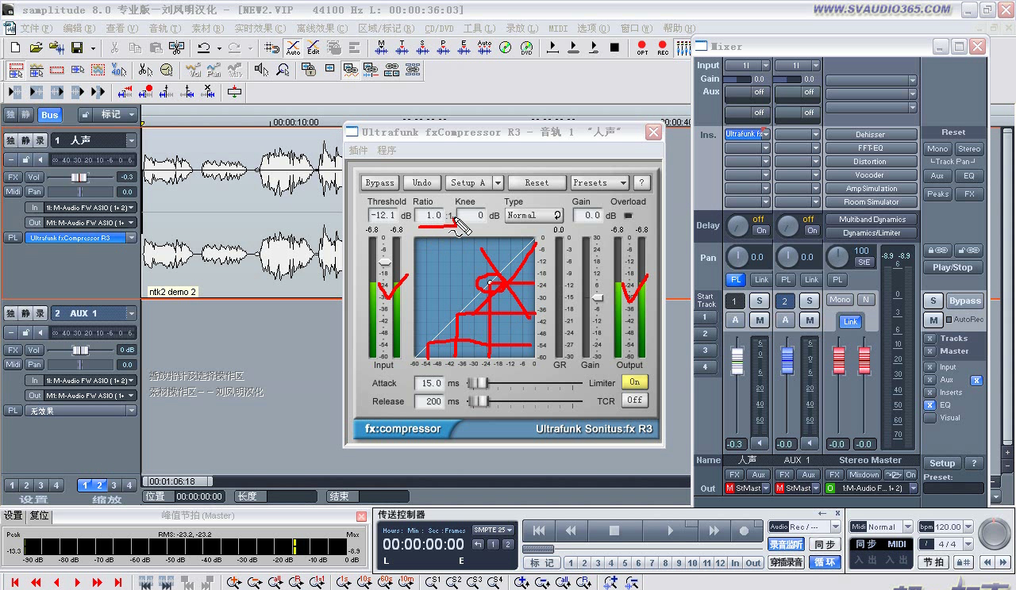Viewport: 1016px width, 590px height.
Task: Toggle the master fader Link button
Action: coord(850,321)
